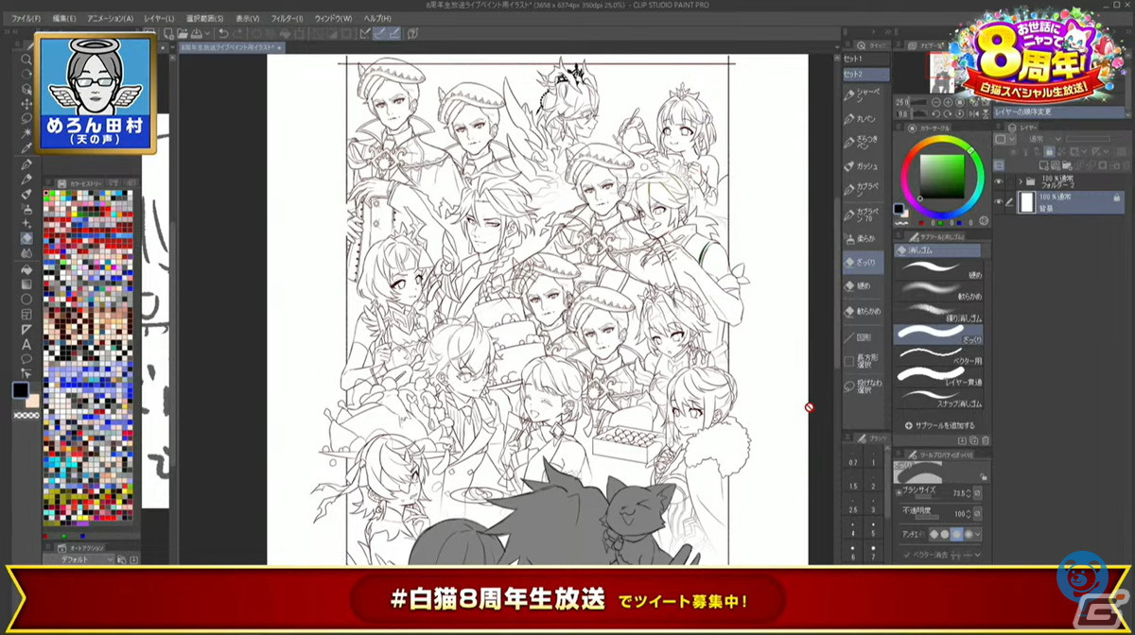Select first anti-aliasing option (none)
Viewport: 1135px width, 635px height.
[x=934, y=534]
